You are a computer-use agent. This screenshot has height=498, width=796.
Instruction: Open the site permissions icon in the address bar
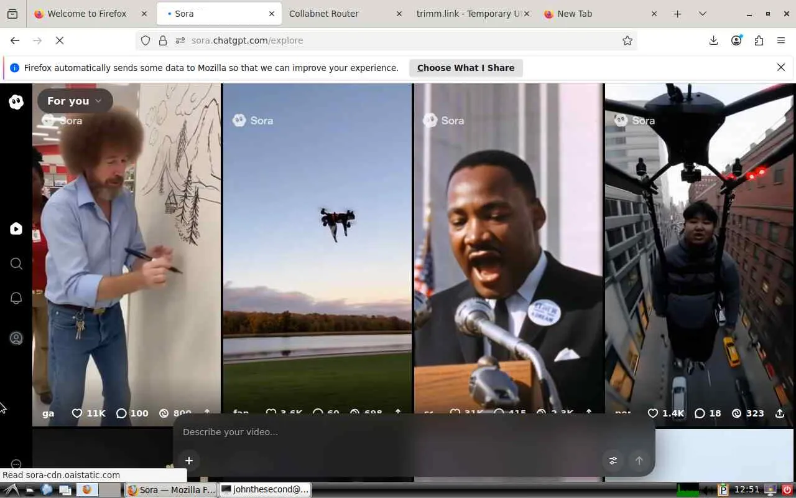(180, 40)
